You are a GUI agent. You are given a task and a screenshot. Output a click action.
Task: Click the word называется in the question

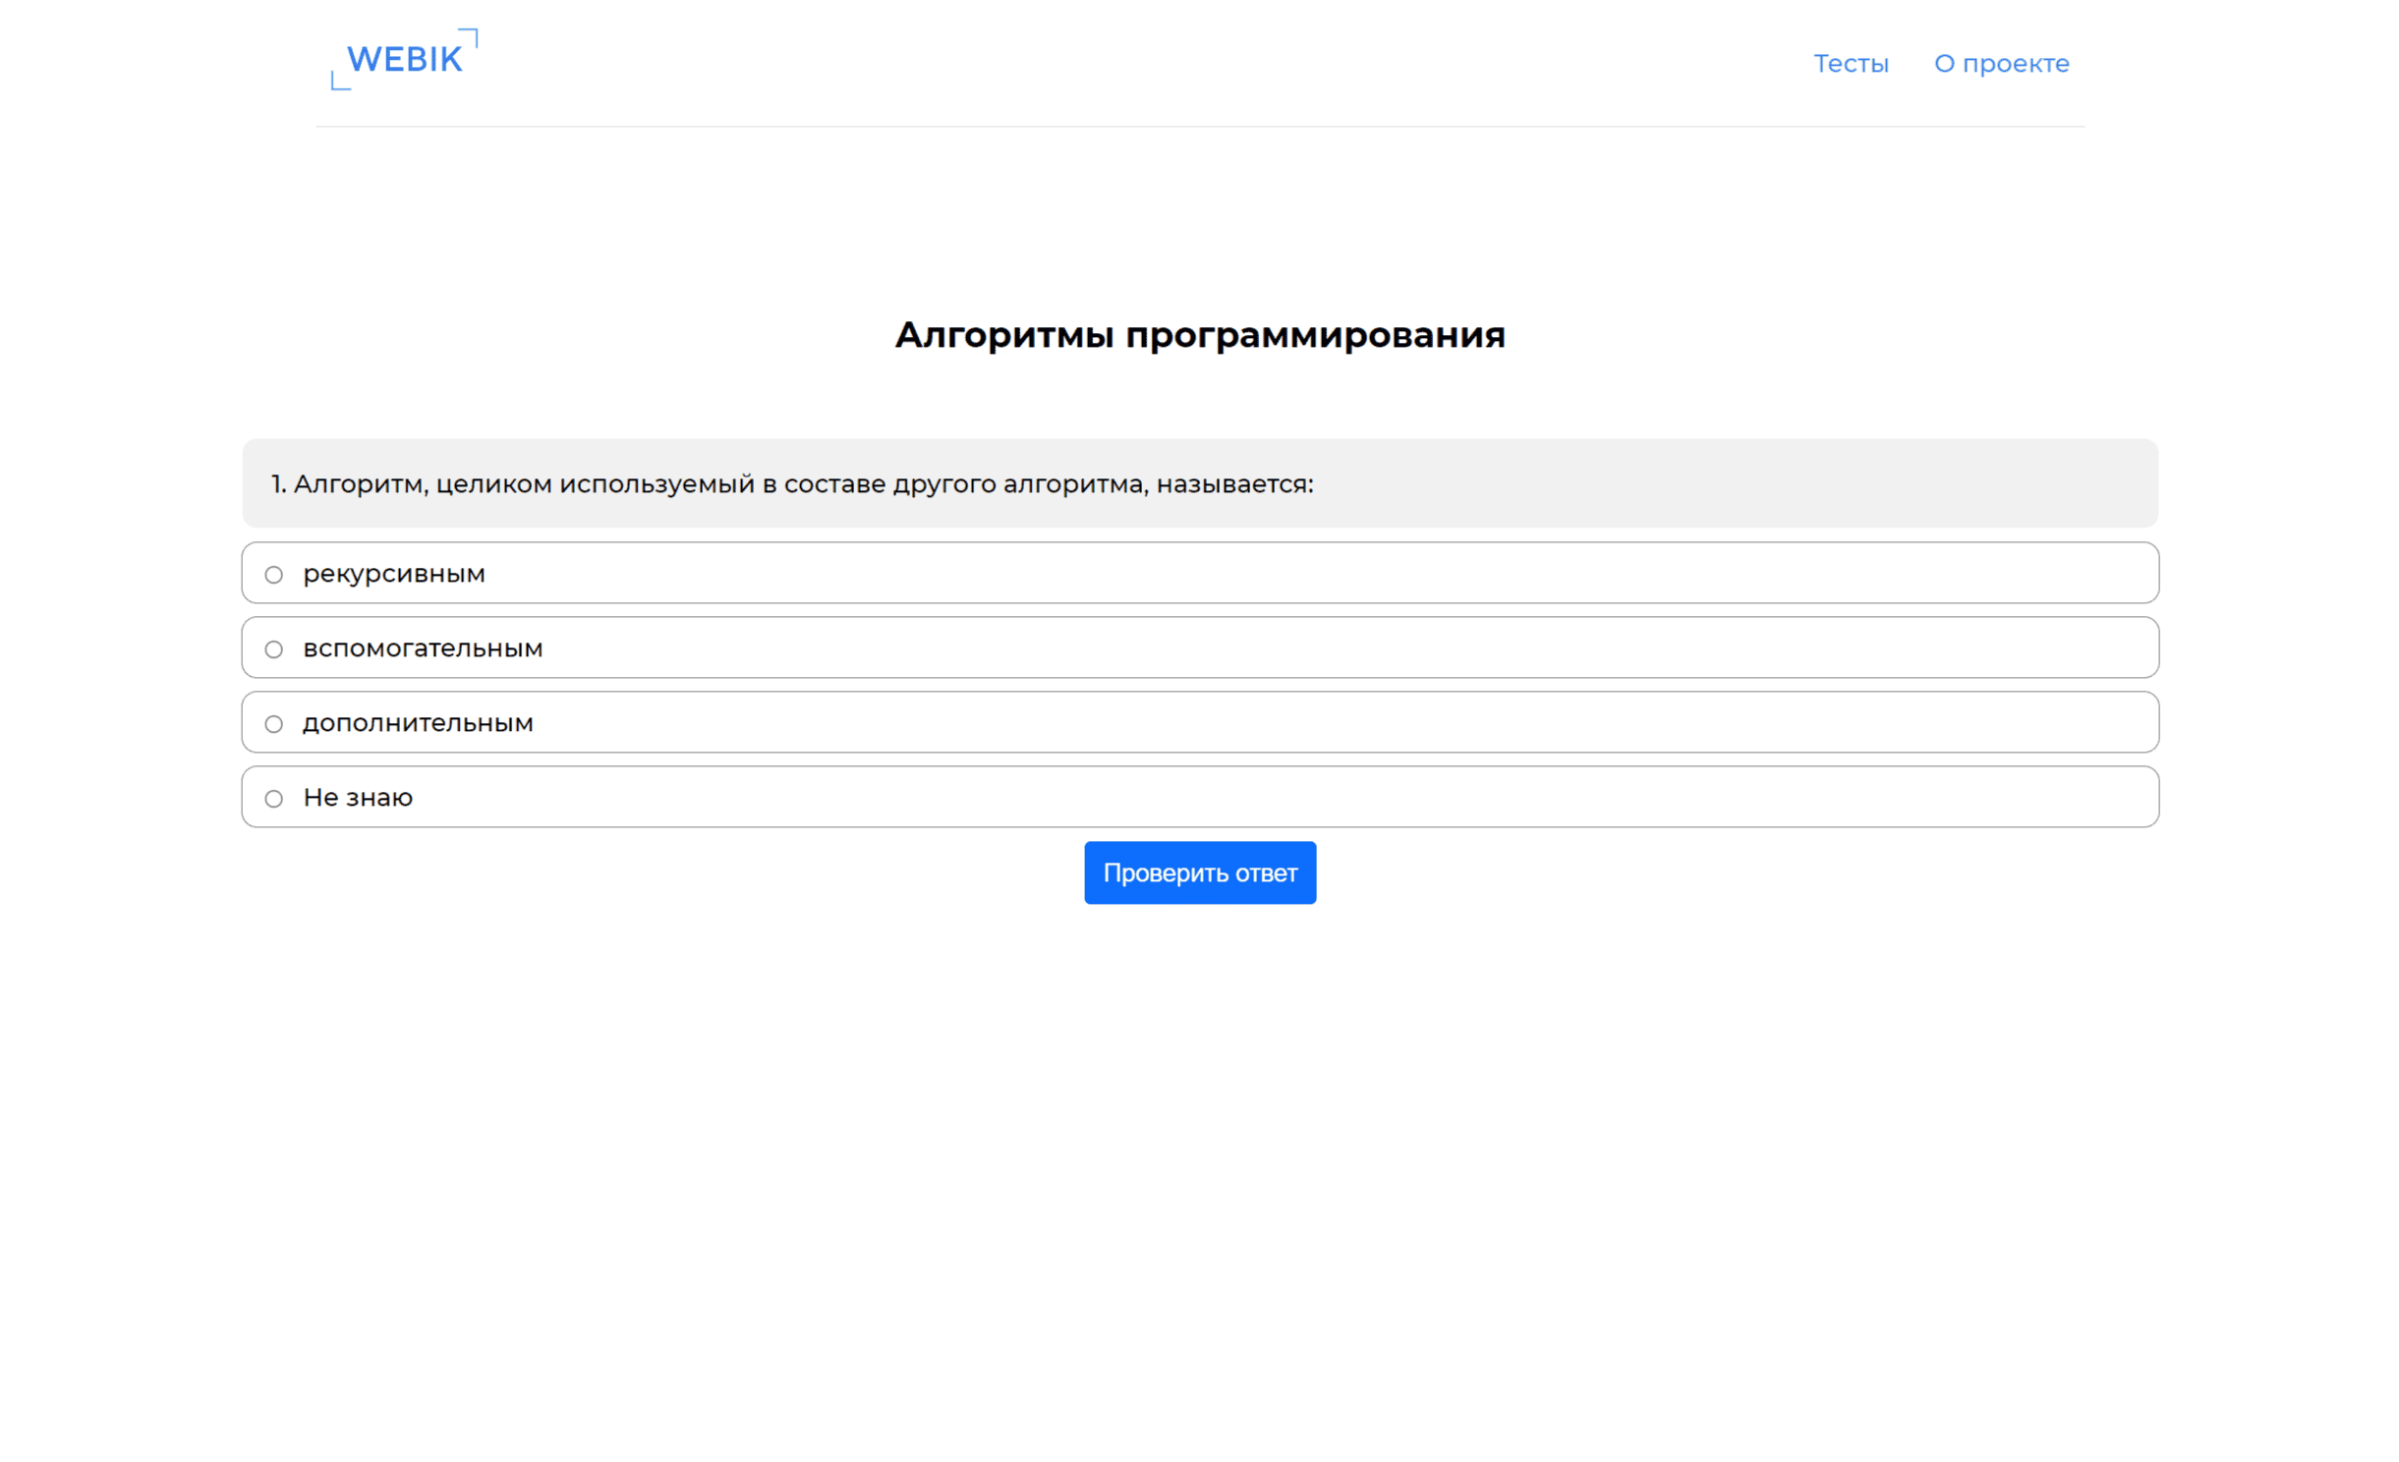(x=1230, y=484)
